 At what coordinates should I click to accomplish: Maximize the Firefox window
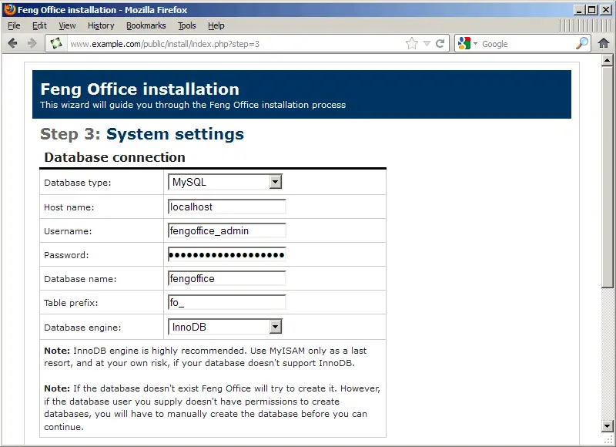pos(591,10)
